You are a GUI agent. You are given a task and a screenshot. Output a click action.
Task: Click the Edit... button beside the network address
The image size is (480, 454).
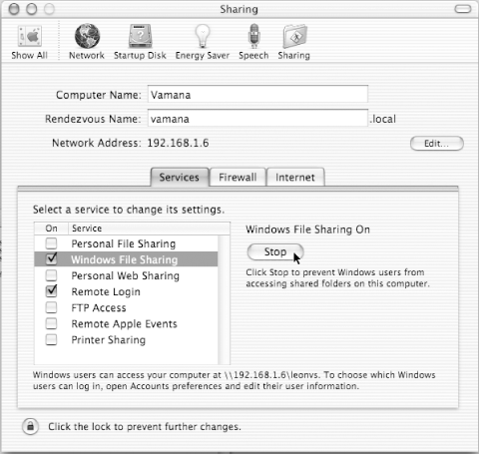click(437, 144)
